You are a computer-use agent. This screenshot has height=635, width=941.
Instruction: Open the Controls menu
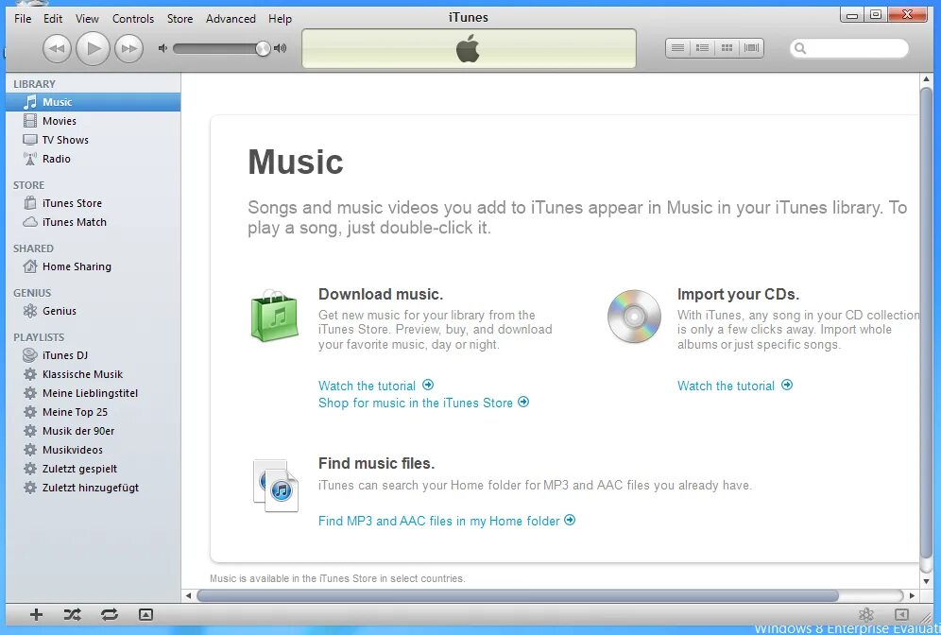pyautogui.click(x=133, y=19)
